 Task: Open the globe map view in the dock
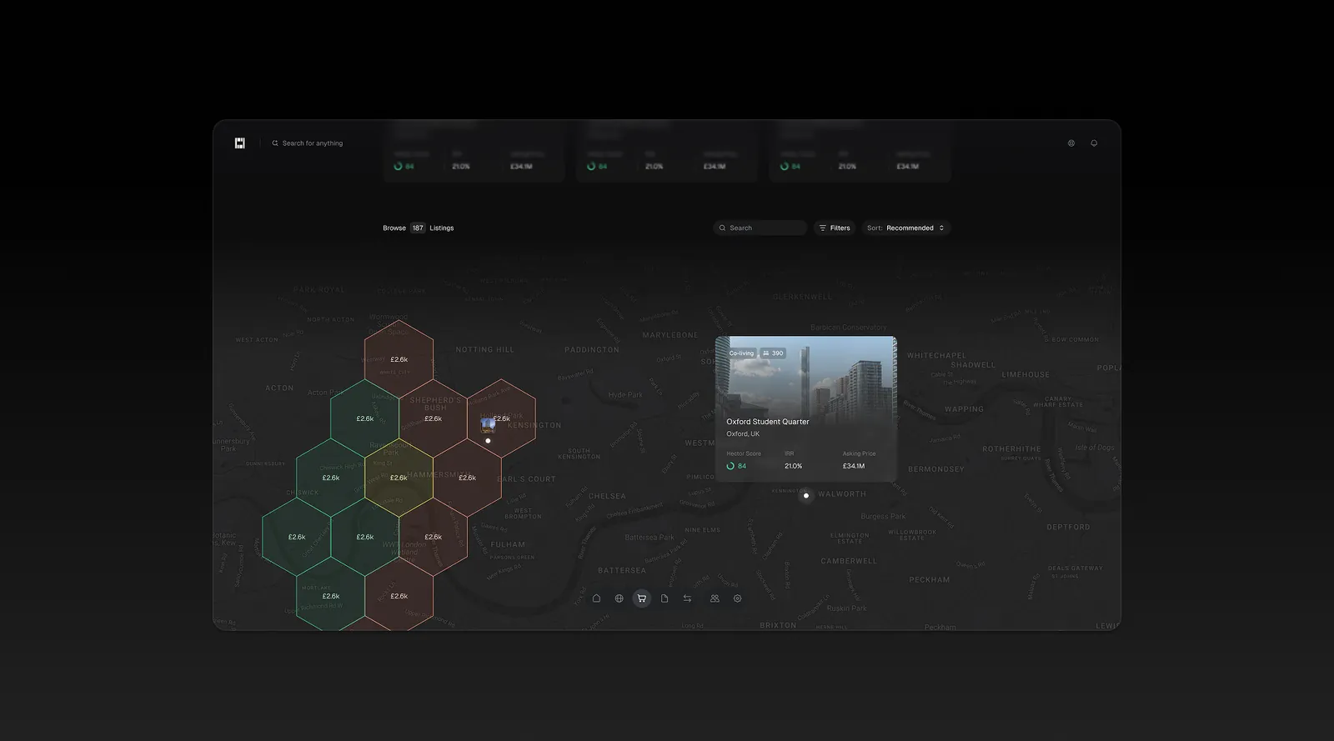coord(619,598)
